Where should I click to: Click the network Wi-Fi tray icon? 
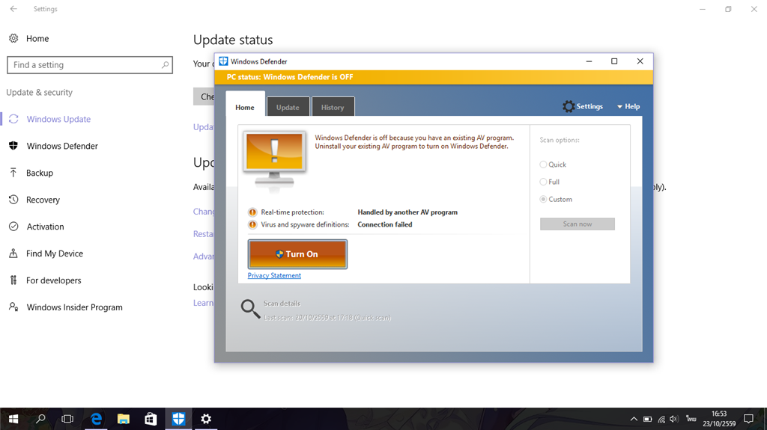[661, 420]
